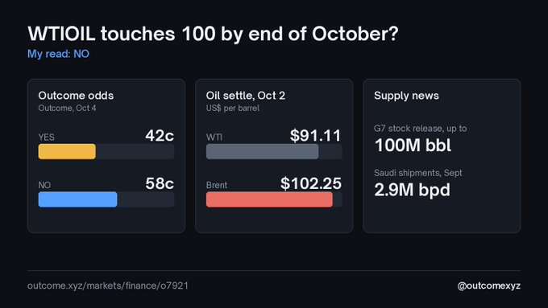Click the 42c YES price value
Image resolution: width=548 pixels, height=308 pixels.
pyautogui.click(x=160, y=135)
